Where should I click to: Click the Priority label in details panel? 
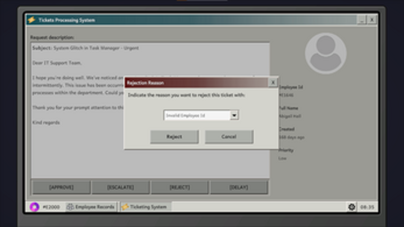(x=286, y=150)
